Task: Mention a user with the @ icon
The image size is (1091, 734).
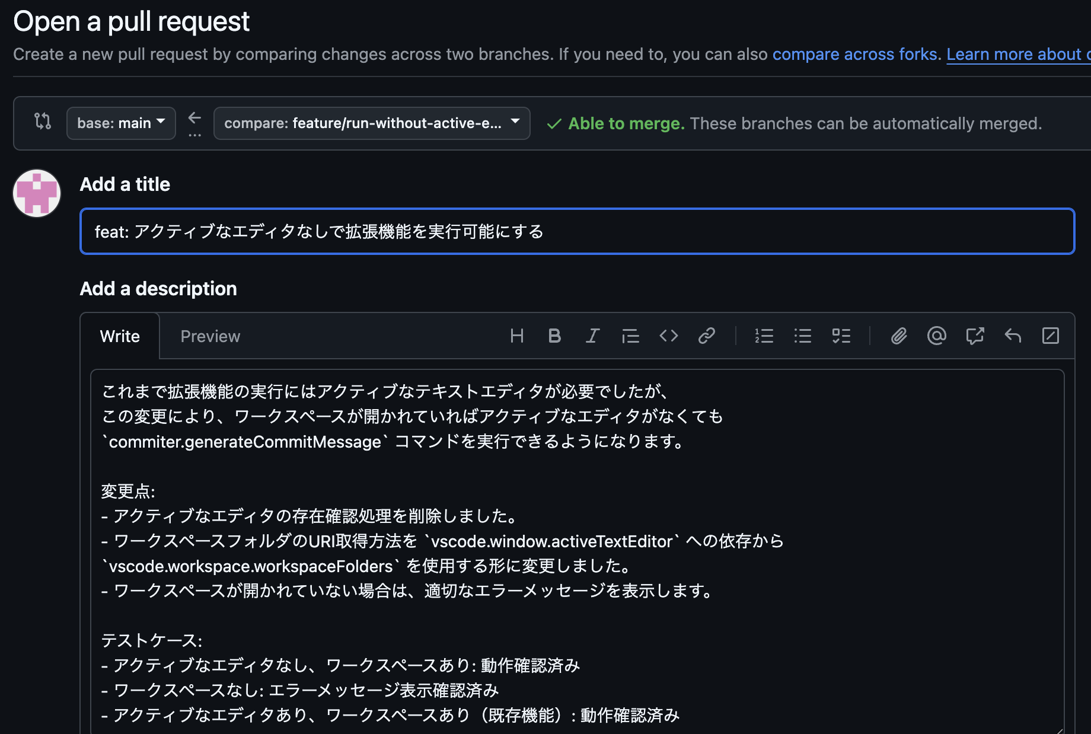Action: 937,336
